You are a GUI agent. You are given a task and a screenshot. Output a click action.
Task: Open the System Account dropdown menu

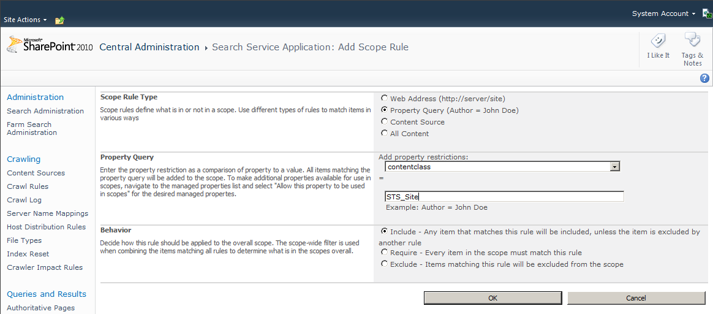(664, 13)
